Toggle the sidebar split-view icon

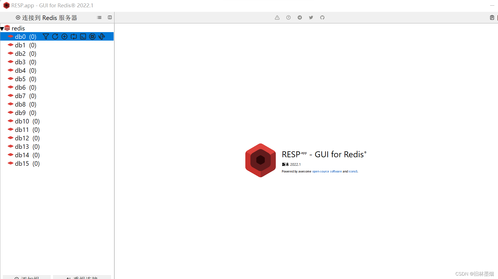[110, 17]
